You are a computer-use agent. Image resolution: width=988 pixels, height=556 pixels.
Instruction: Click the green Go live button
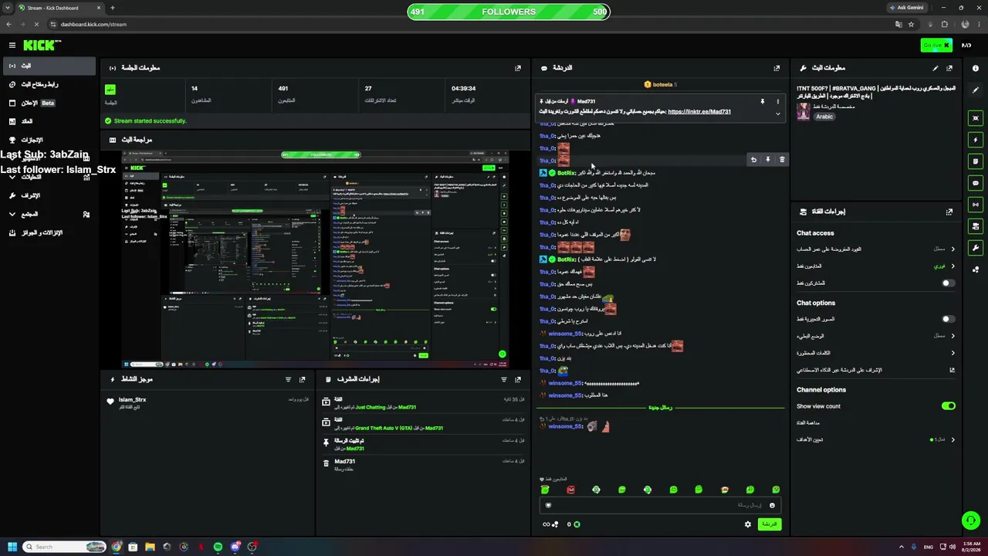click(936, 46)
